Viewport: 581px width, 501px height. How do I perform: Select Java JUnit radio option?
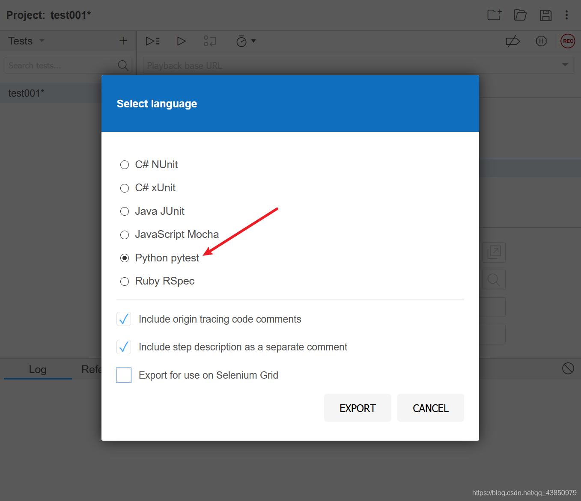tap(125, 211)
